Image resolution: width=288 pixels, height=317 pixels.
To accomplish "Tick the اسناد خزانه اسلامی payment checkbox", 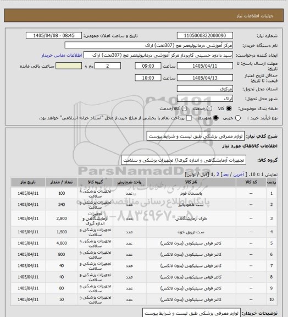I will click(x=189, y=118).
